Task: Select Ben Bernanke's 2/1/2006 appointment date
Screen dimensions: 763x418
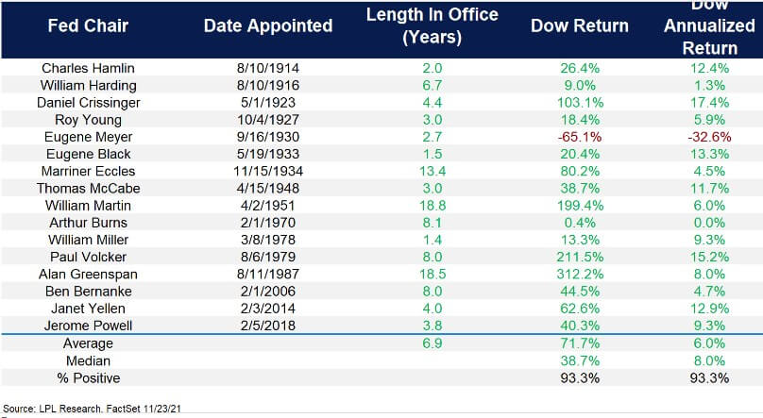Action: coord(268,293)
